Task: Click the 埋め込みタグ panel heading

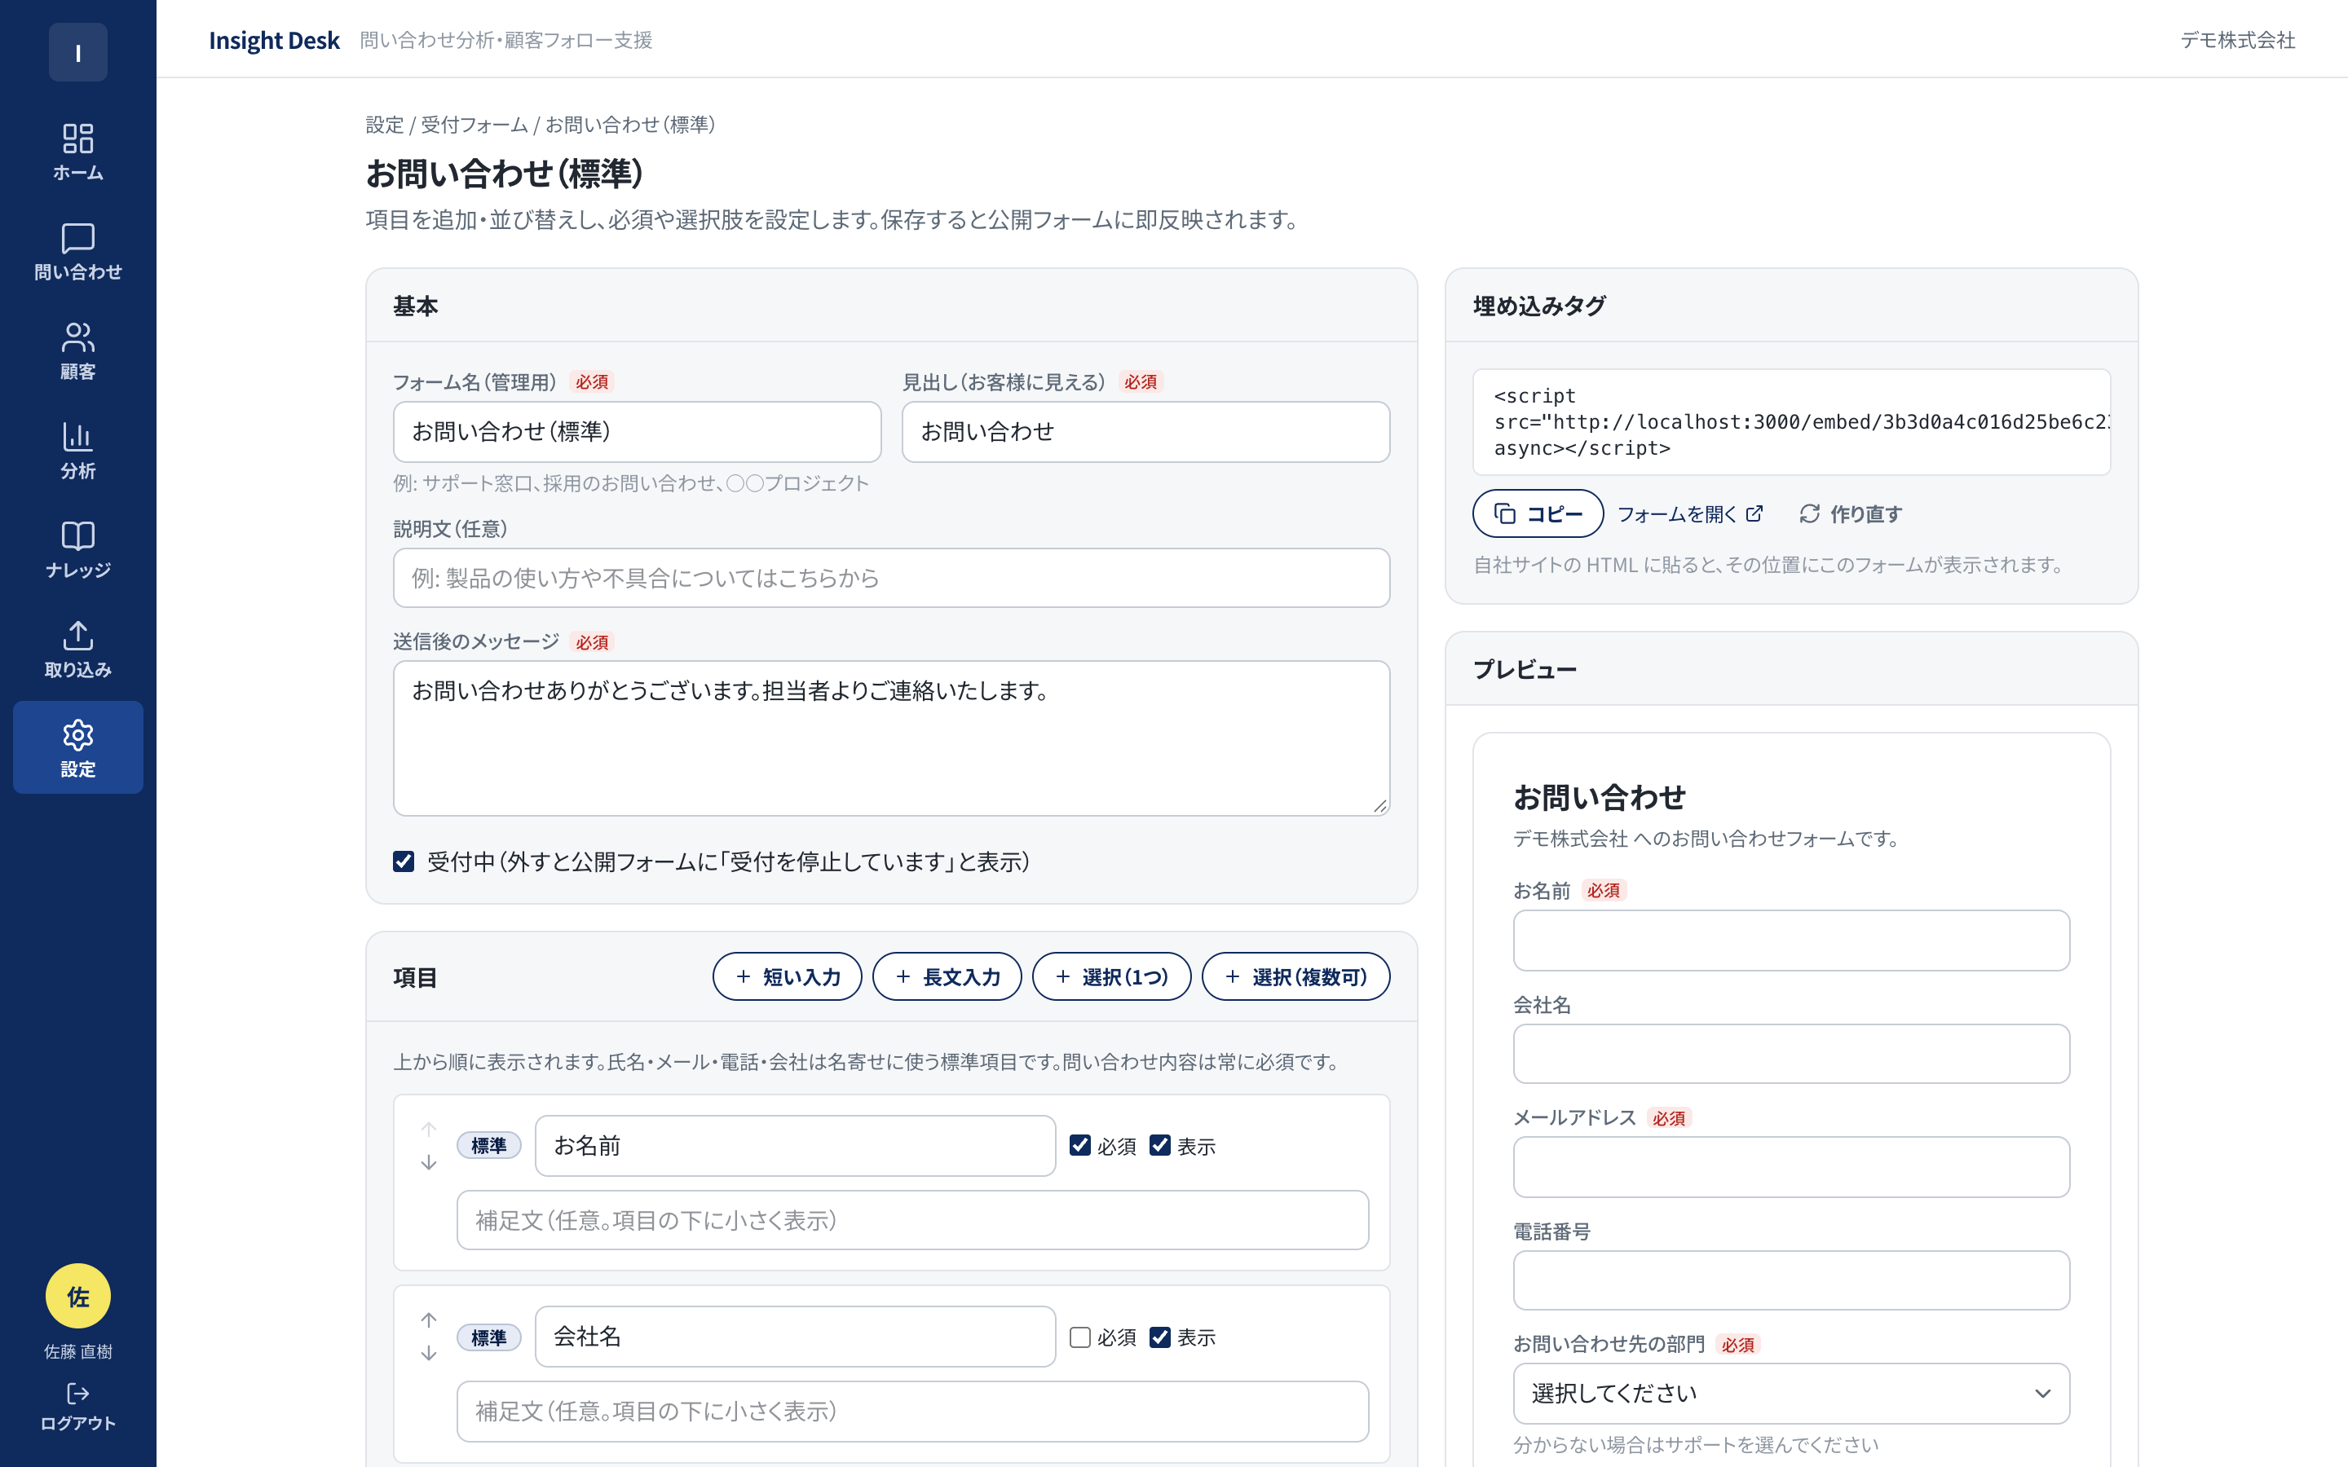Action: tap(1538, 306)
